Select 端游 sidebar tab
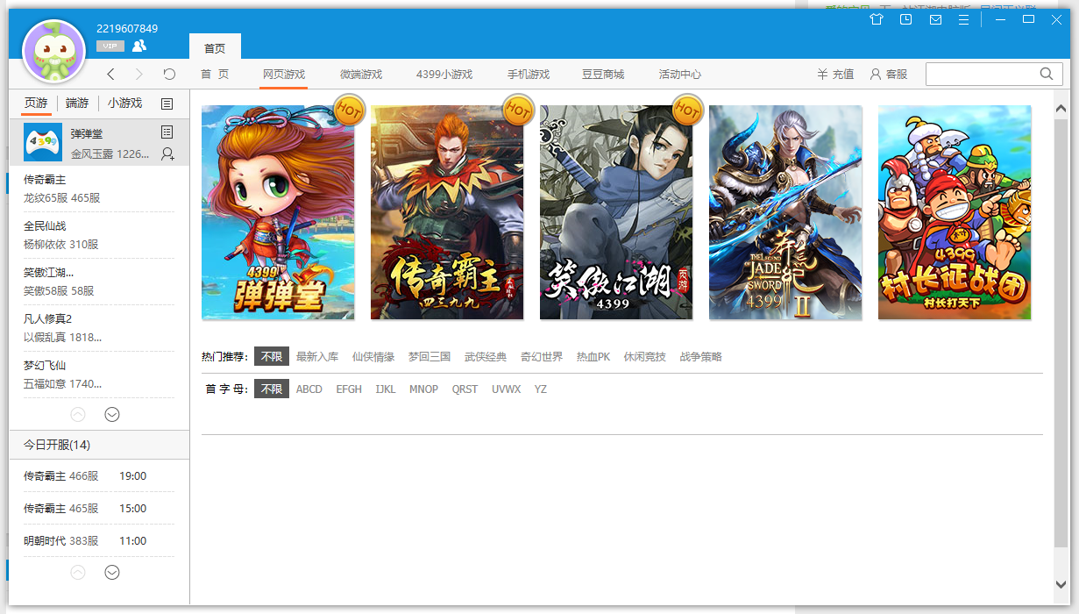Image resolution: width=1079 pixels, height=614 pixels. (x=77, y=103)
